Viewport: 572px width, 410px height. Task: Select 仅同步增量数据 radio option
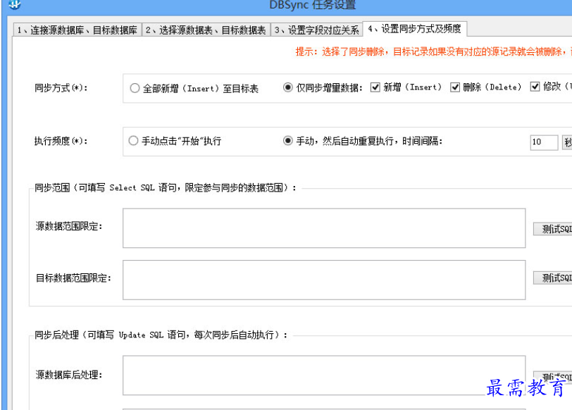point(323,87)
